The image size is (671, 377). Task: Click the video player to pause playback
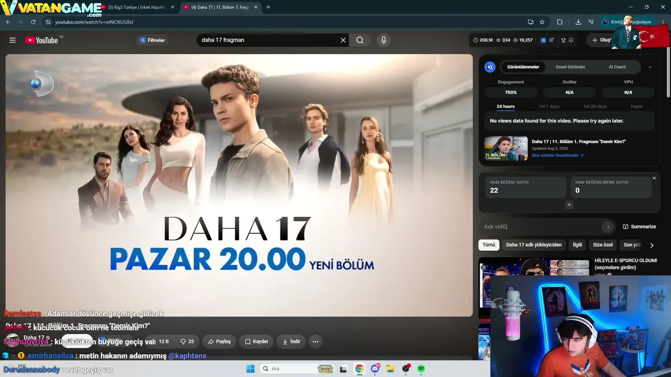click(x=239, y=185)
